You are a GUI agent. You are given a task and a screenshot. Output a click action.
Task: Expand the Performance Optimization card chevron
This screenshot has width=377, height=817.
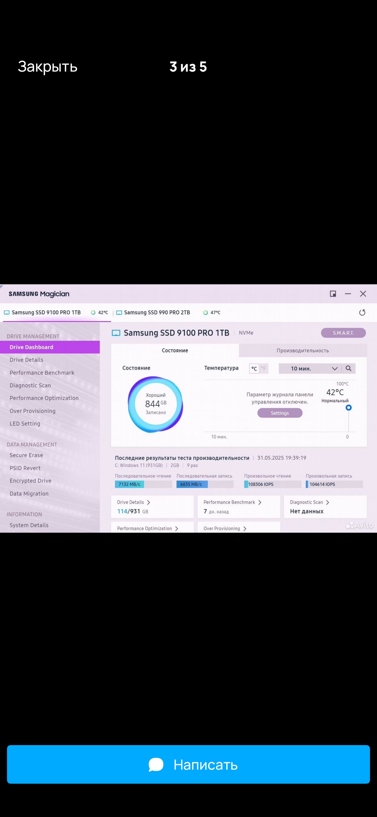coord(177,528)
